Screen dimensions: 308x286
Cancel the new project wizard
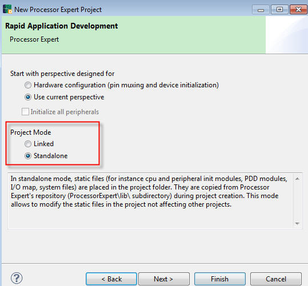276,279
